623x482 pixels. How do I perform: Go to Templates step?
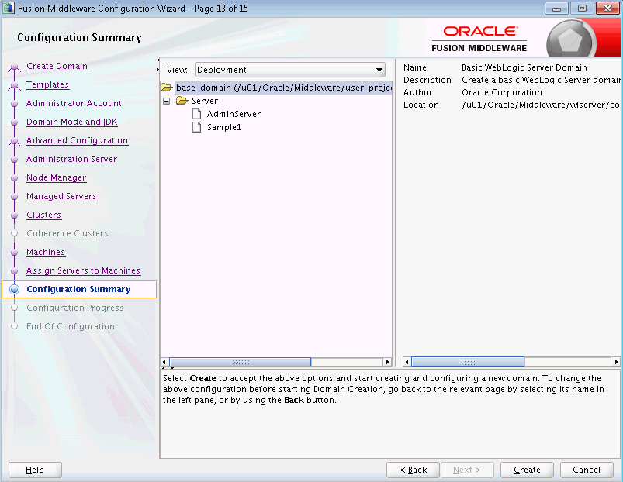pos(47,85)
